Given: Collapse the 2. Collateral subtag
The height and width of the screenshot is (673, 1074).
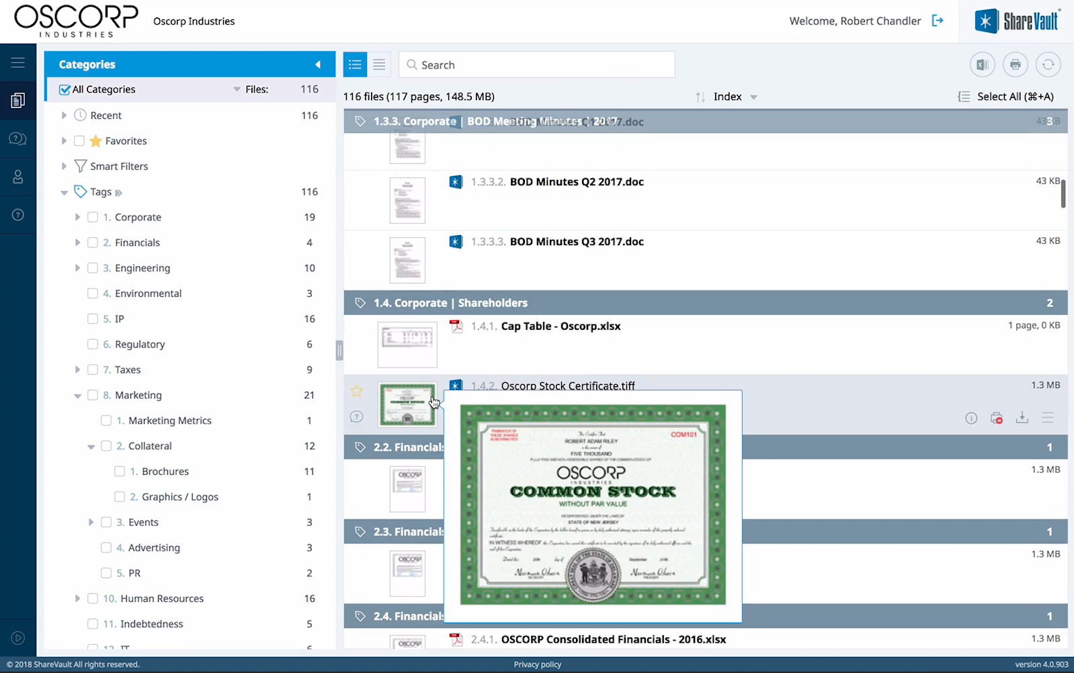Looking at the screenshot, I should [x=91, y=447].
